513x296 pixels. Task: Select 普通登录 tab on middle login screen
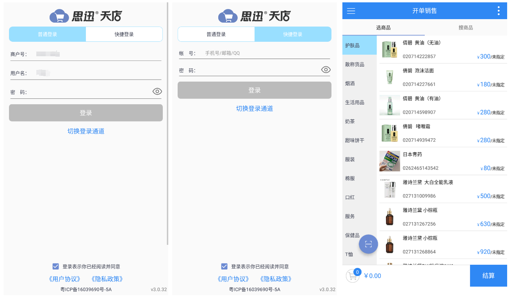pyautogui.click(x=216, y=34)
